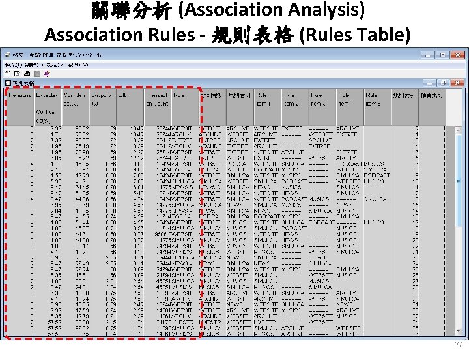
Task: Click the Rule Item 4 column header
Action: 350,107
